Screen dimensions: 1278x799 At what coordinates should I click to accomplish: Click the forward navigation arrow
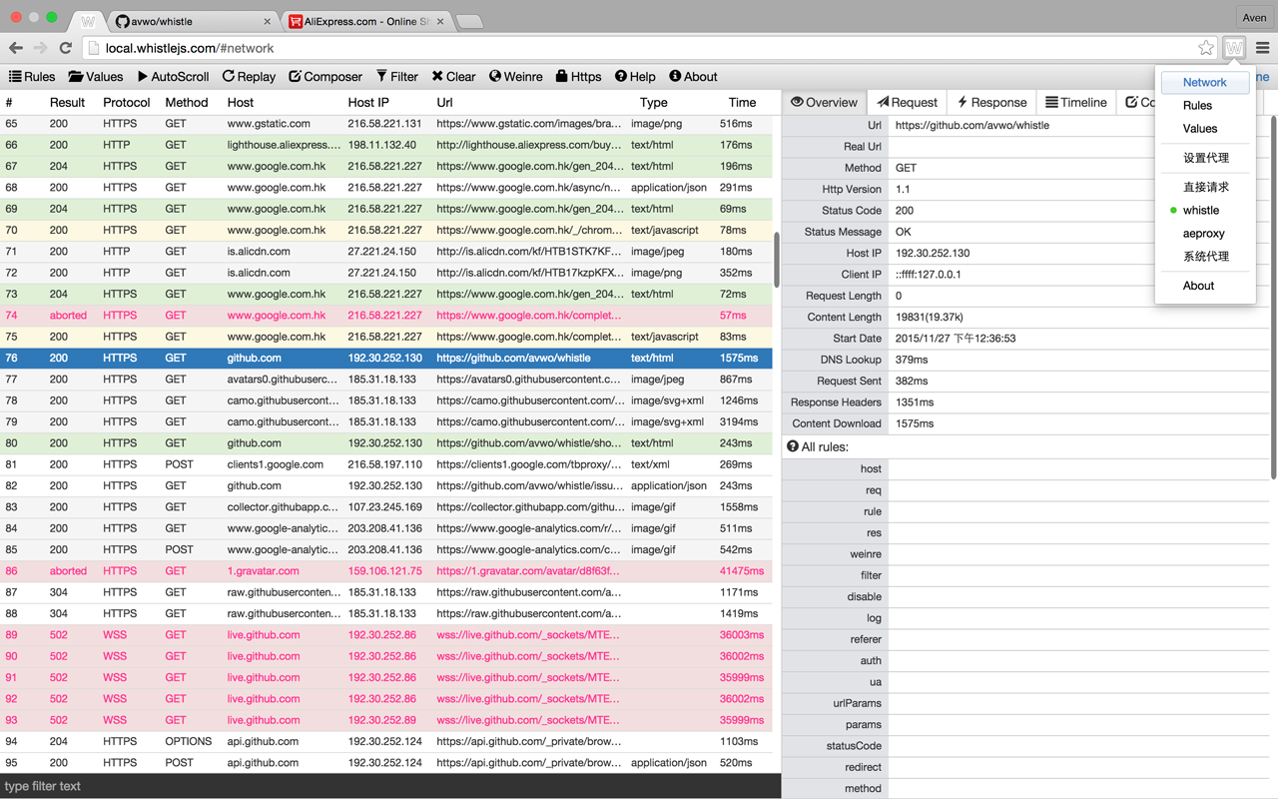coord(40,47)
